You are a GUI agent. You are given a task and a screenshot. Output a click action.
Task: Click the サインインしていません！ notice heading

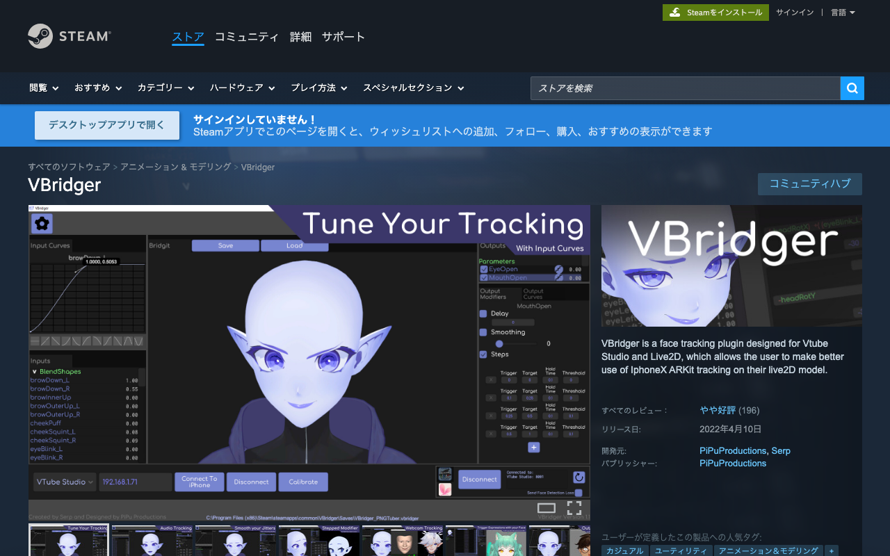click(x=255, y=119)
